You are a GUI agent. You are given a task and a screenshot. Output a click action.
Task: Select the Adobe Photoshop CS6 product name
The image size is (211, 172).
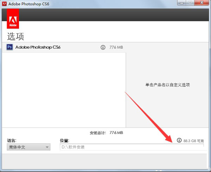pos(38,47)
